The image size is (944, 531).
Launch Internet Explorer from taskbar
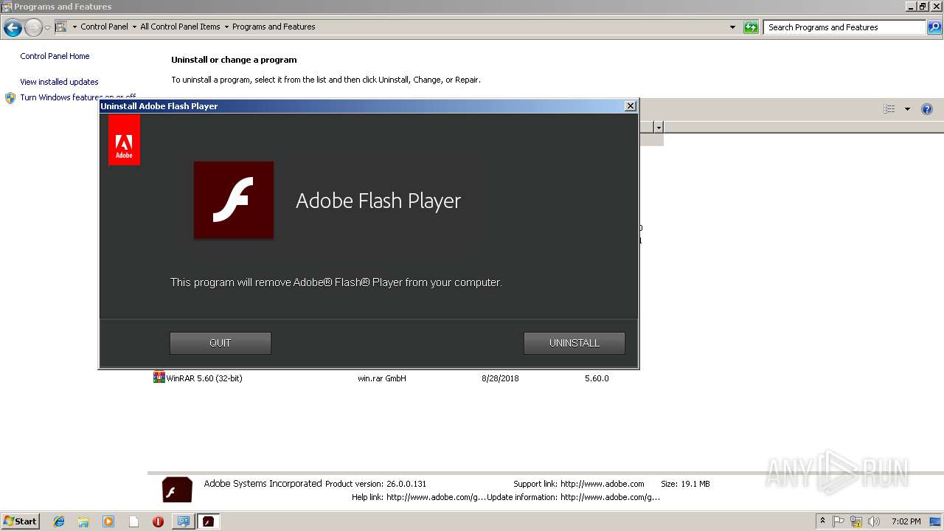[x=59, y=521]
